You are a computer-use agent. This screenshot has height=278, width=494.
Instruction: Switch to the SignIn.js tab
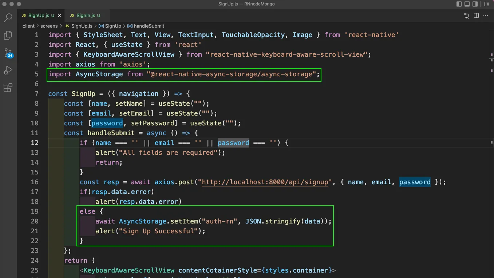click(87, 16)
